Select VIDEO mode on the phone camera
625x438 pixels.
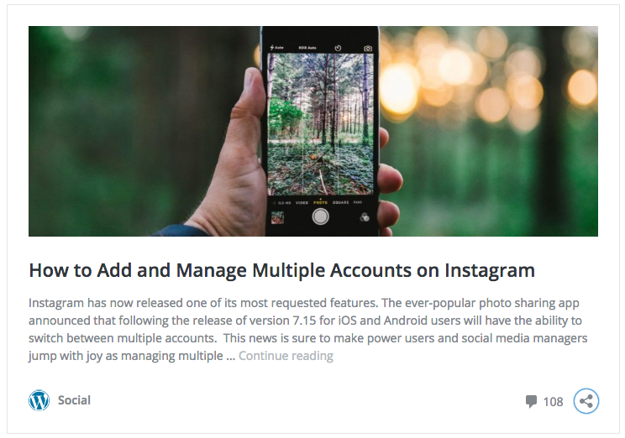point(302,203)
